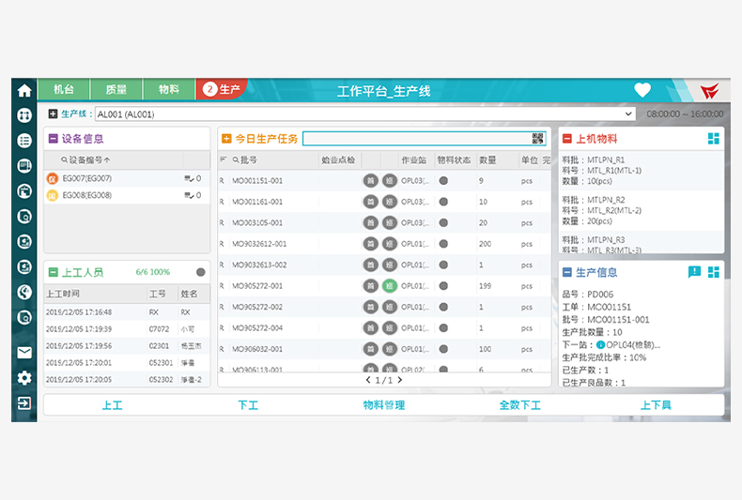Sort by the 数量 column header

487,159
